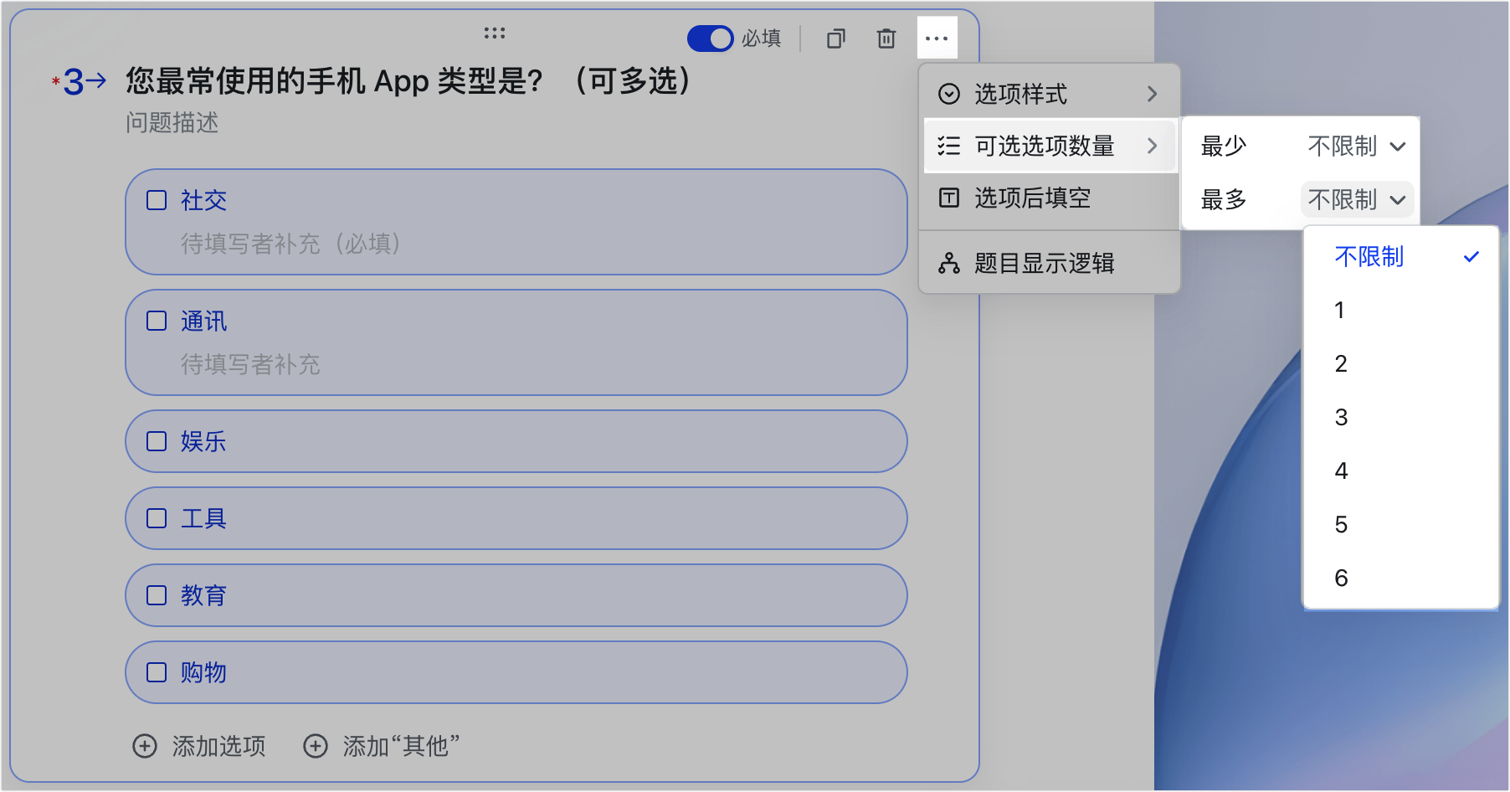Click the arrow icon next to question number 3
Image resolution: width=1510 pixels, height=792 pixels.
tap(96, 81)
